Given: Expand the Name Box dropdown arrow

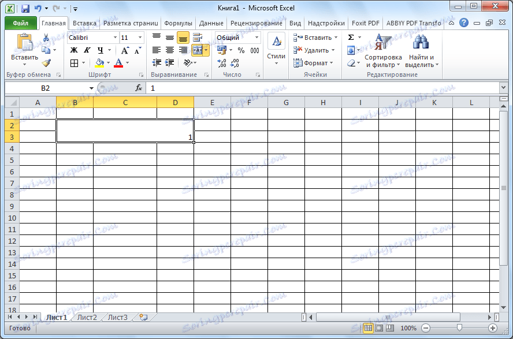Looking at the screenshot, I should tap(91, 88).
